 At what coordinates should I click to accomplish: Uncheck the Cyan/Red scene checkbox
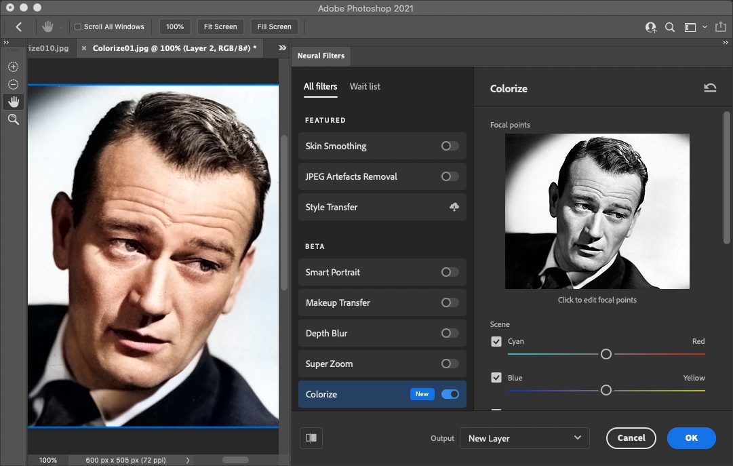click(496, 341)
